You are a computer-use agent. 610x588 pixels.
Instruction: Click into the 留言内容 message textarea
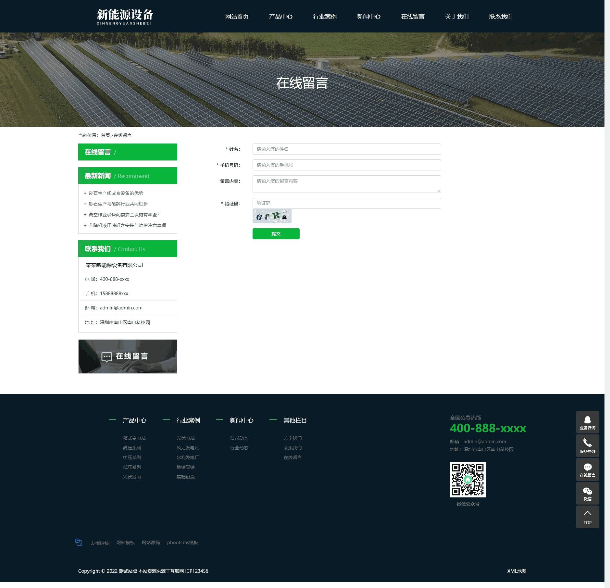coord(346,184)
